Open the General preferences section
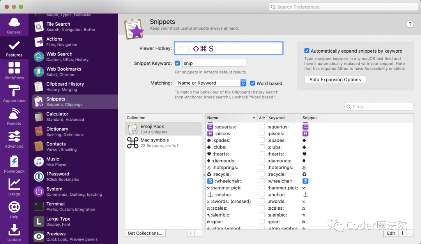Image resolution: width=421 pixels, height=244 pixels. click(14, 25)
